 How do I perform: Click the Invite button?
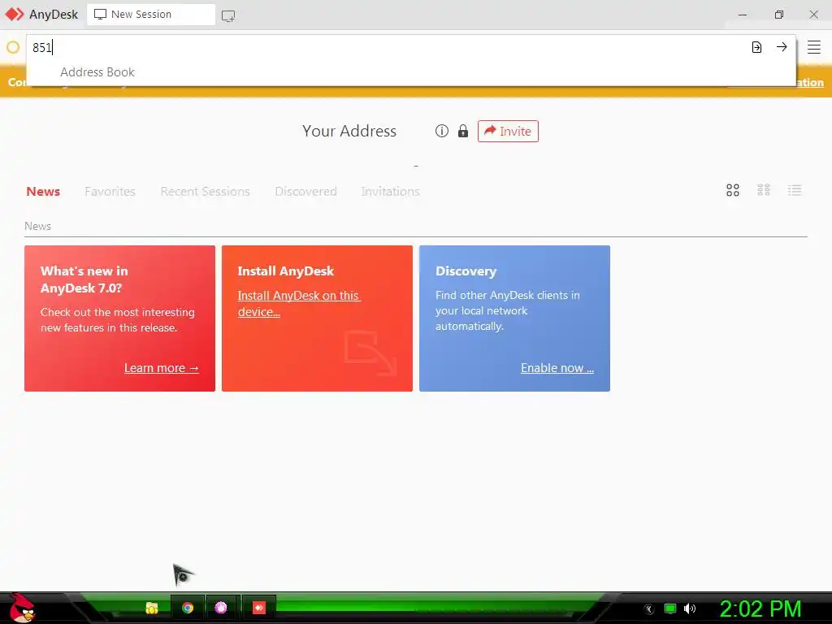tap(508, 131)
